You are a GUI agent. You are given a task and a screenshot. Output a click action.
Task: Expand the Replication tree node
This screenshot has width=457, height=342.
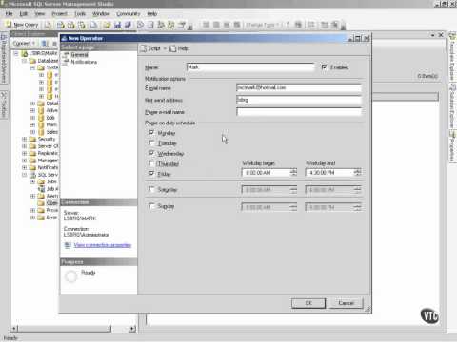[x=25, y=153]
